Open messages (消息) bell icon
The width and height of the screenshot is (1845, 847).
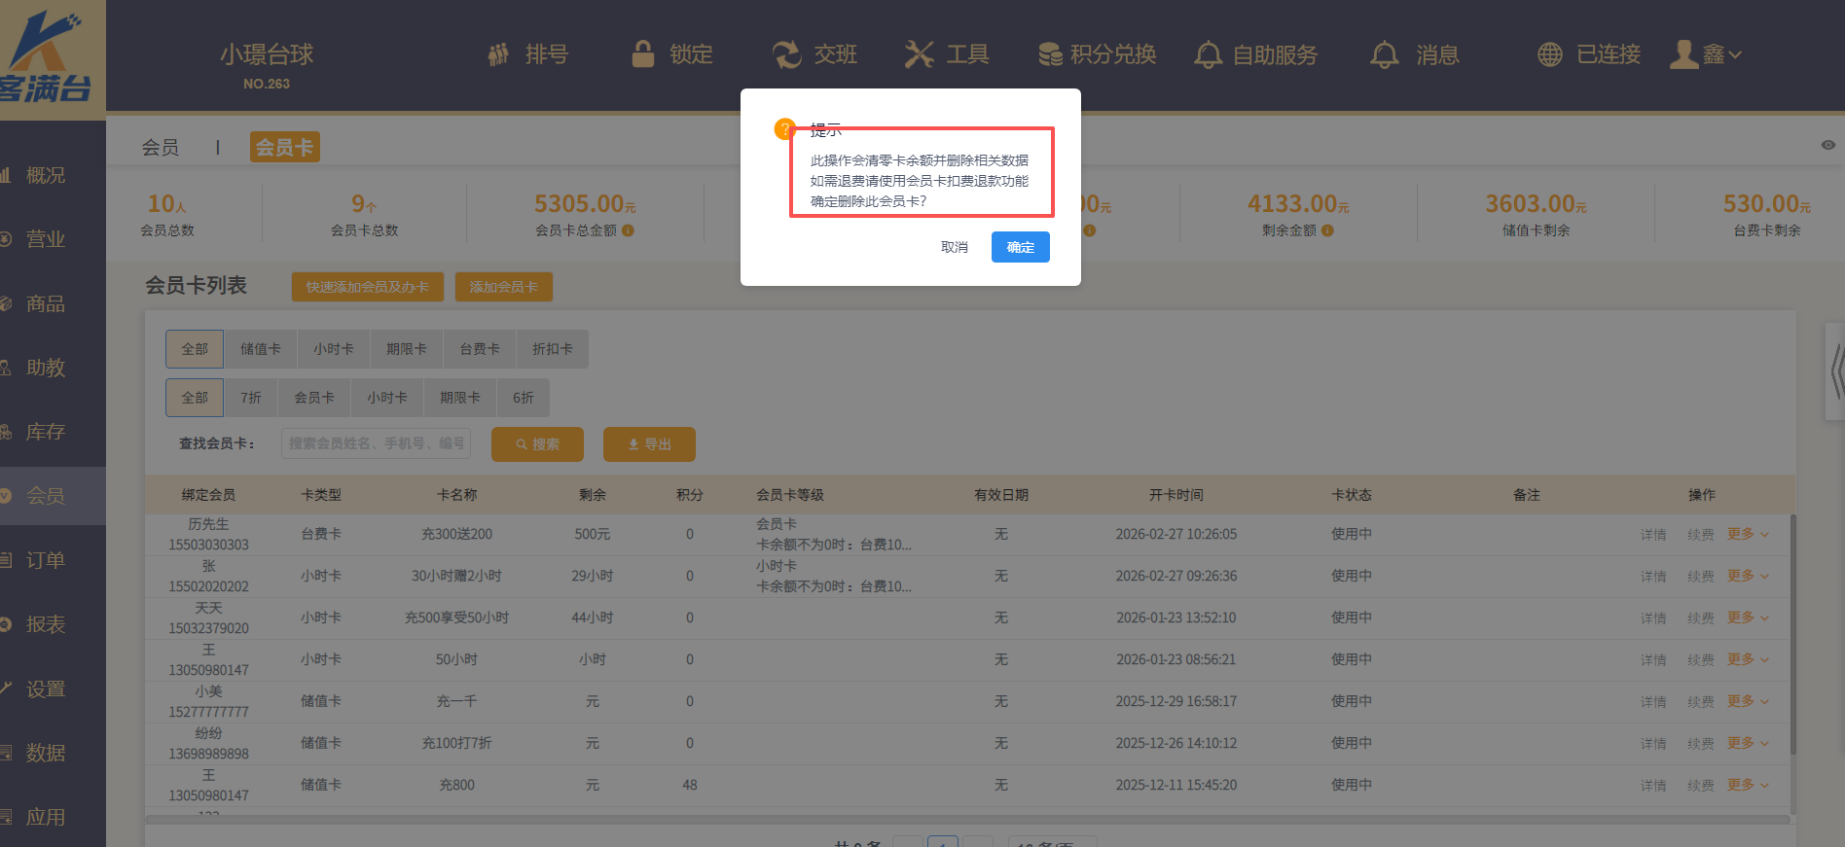pyautogui.click(x=1384, y=54)
